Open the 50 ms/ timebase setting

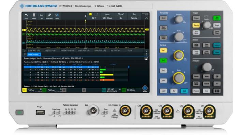coord(121,14)
